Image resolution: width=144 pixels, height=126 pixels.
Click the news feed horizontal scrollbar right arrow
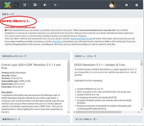139,112
